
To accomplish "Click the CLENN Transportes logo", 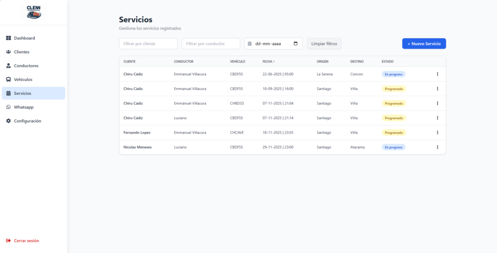I will point(33,12).
